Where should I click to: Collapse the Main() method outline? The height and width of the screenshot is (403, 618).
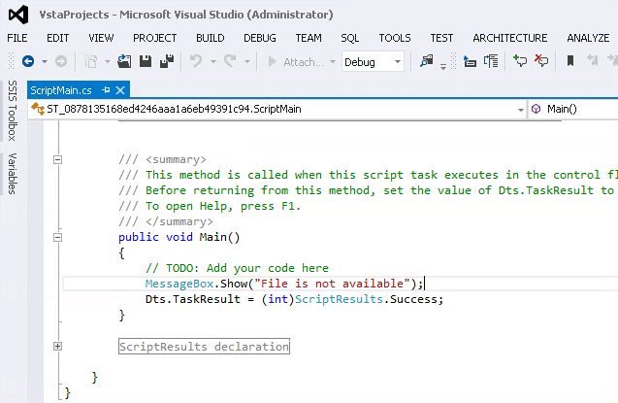click(x=58, y=237)
